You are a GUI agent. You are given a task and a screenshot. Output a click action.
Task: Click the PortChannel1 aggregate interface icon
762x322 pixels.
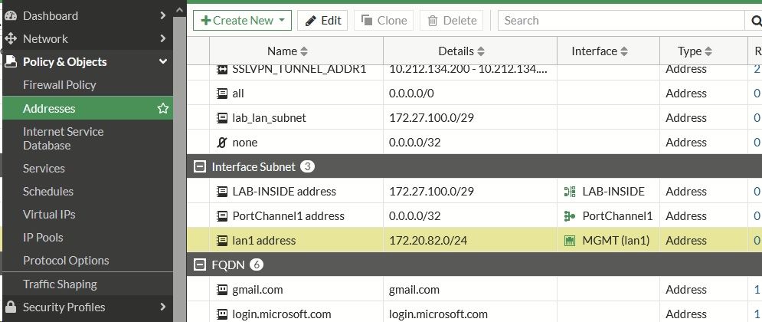570,216
